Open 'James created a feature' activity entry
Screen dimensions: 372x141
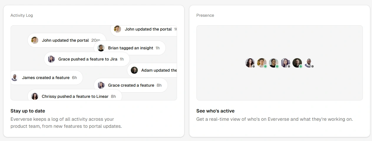click(x=45, y=78)
